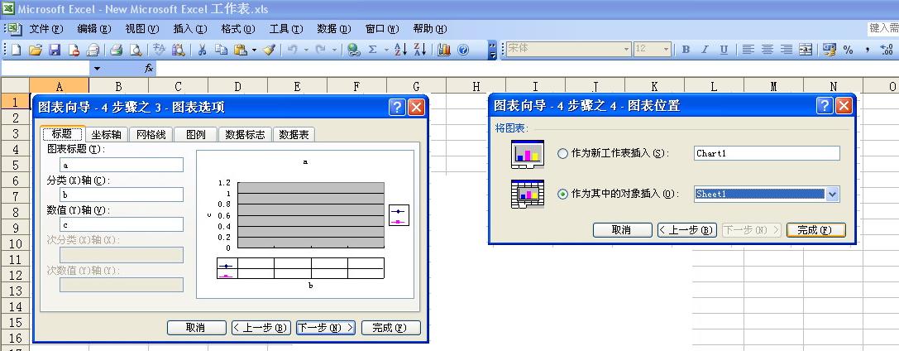899x351 pixels.
Task: Align text right in toolbar
Action: coord(787,50)
